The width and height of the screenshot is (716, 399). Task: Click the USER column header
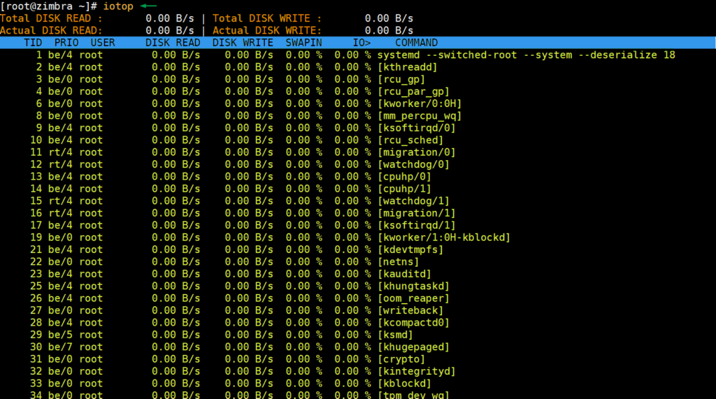[103, 43]
